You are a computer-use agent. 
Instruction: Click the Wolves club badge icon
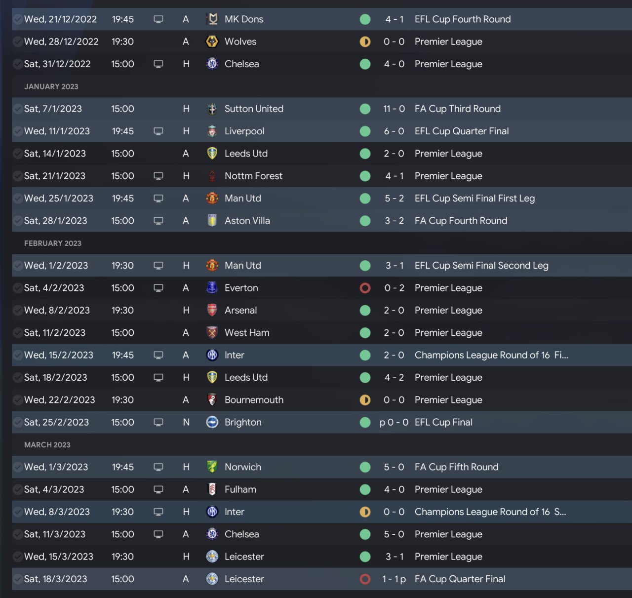[x=212, y=41]
